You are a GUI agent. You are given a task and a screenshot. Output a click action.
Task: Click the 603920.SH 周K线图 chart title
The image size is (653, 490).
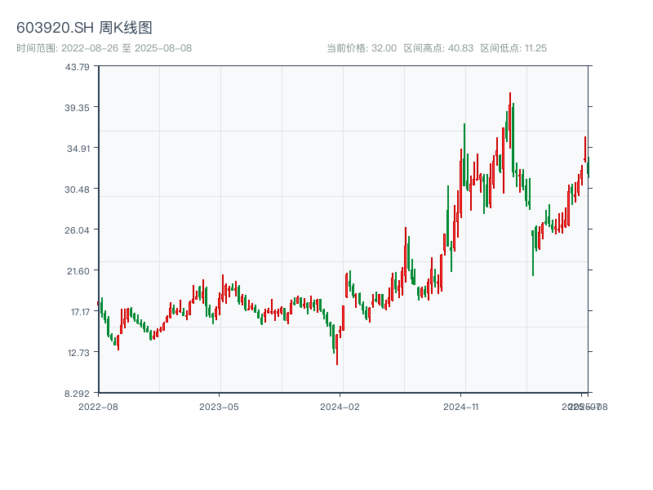click(84, 29)
